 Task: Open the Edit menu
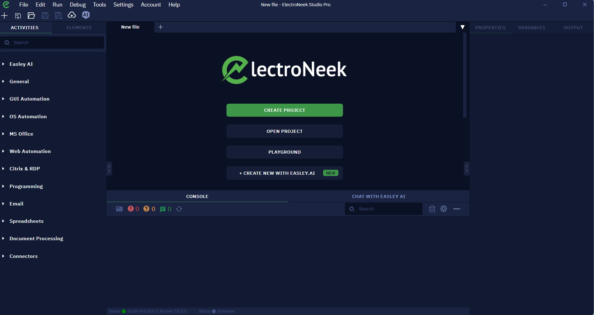pyautogui.click(x=40, y=5)
